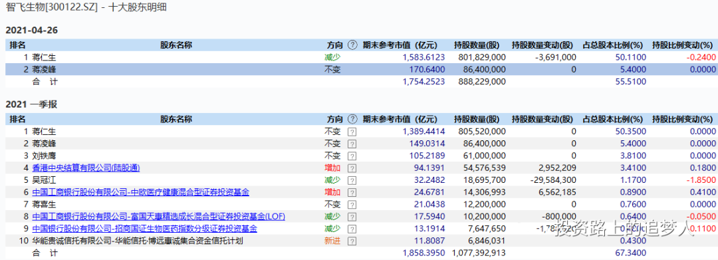718x260 pixels.
Task: Click the 持股数量变动(股) header in 一季报 table
Action: click(542, 119)
